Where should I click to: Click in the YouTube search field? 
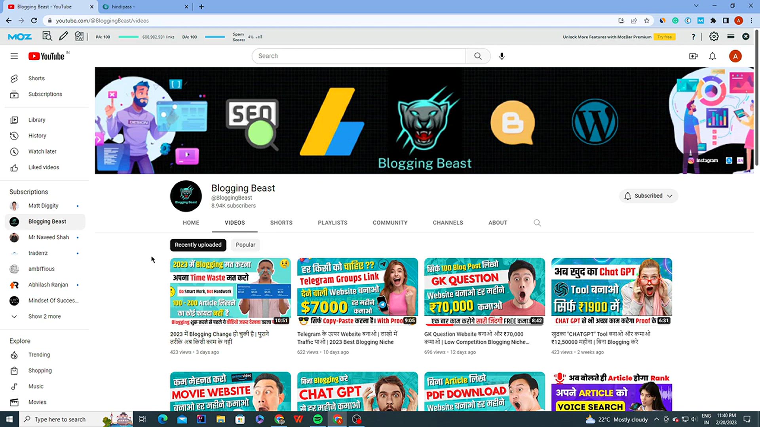[359, 56]
